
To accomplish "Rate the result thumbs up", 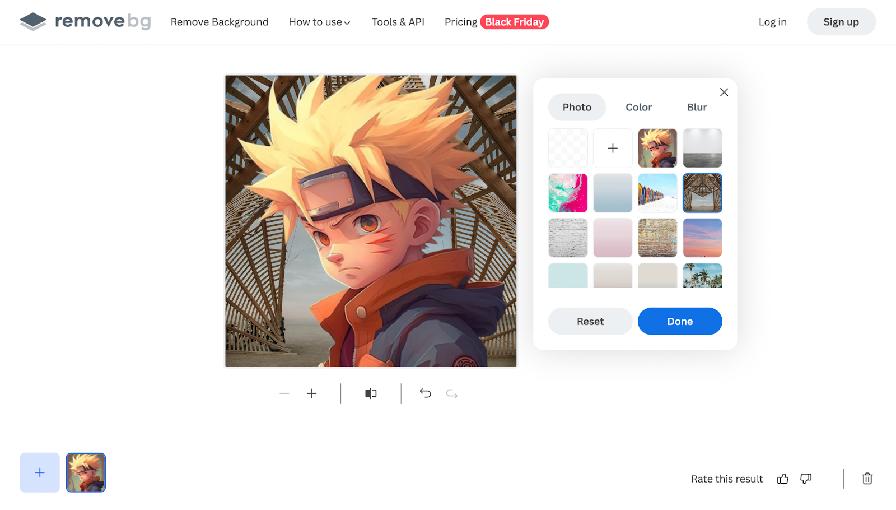I will [783, 479].
